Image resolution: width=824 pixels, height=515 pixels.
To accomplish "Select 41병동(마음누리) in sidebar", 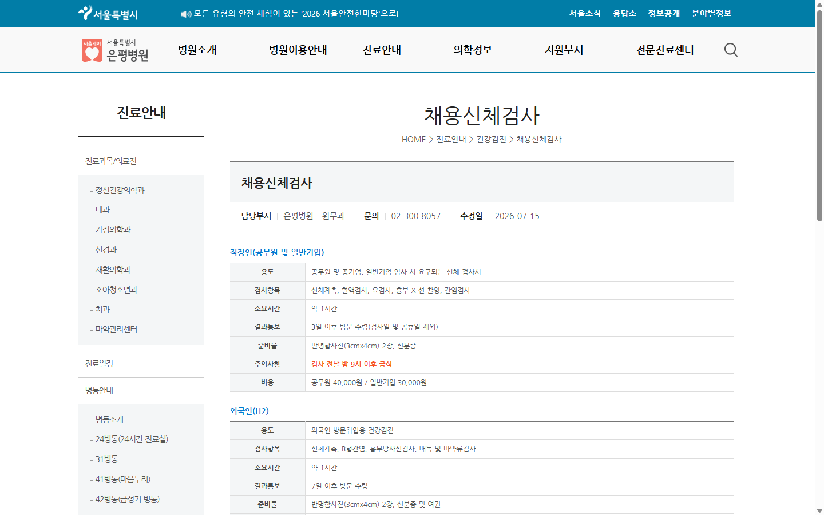I will point(123,479).
